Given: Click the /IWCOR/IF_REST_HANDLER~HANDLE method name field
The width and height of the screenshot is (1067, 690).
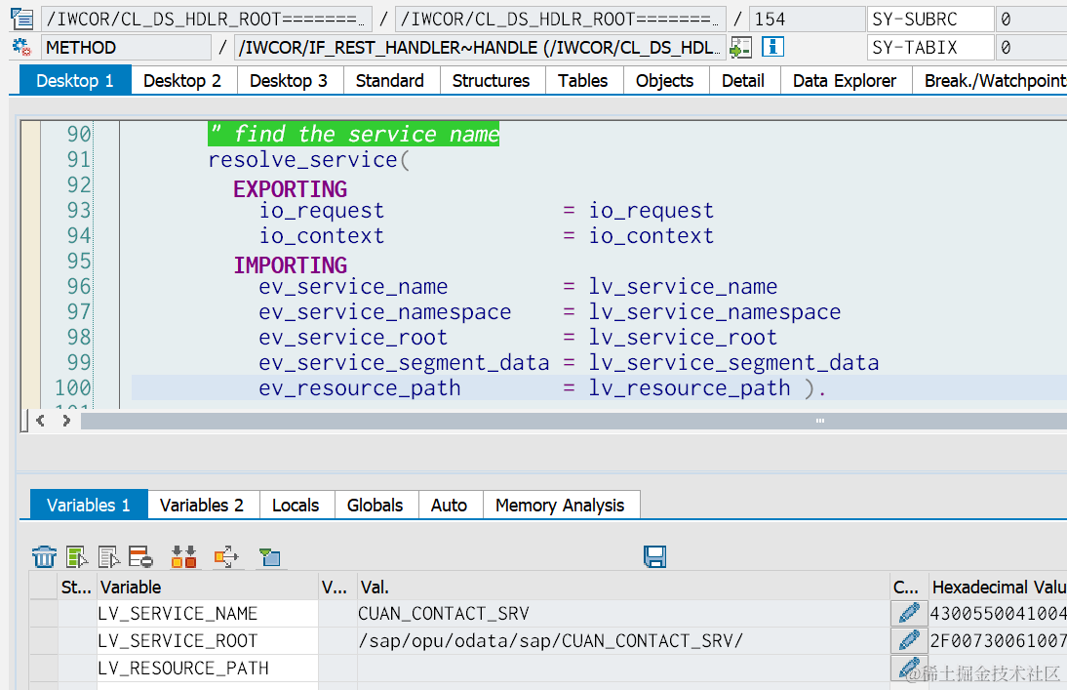Looking at the screenshot, I should (480, 48).
